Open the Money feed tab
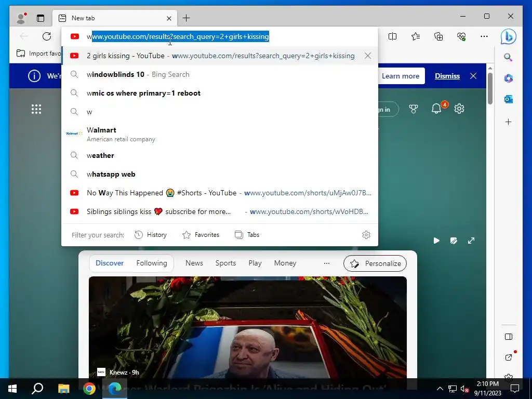Image resolution: width=532 pixels, height=399 pixels. click(285, 263)
